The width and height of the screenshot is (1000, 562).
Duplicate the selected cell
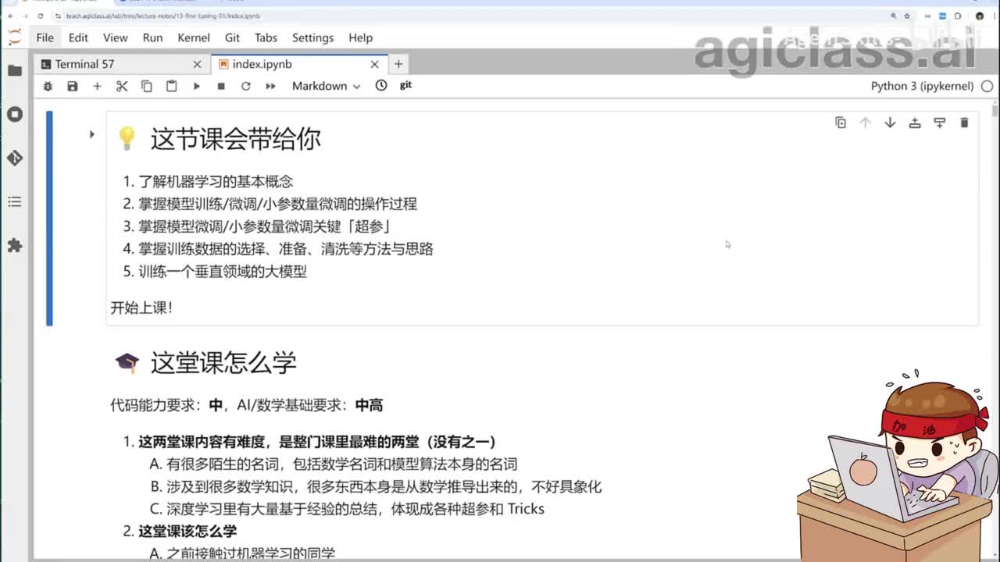pyautogui.click(x=841, y=123)
